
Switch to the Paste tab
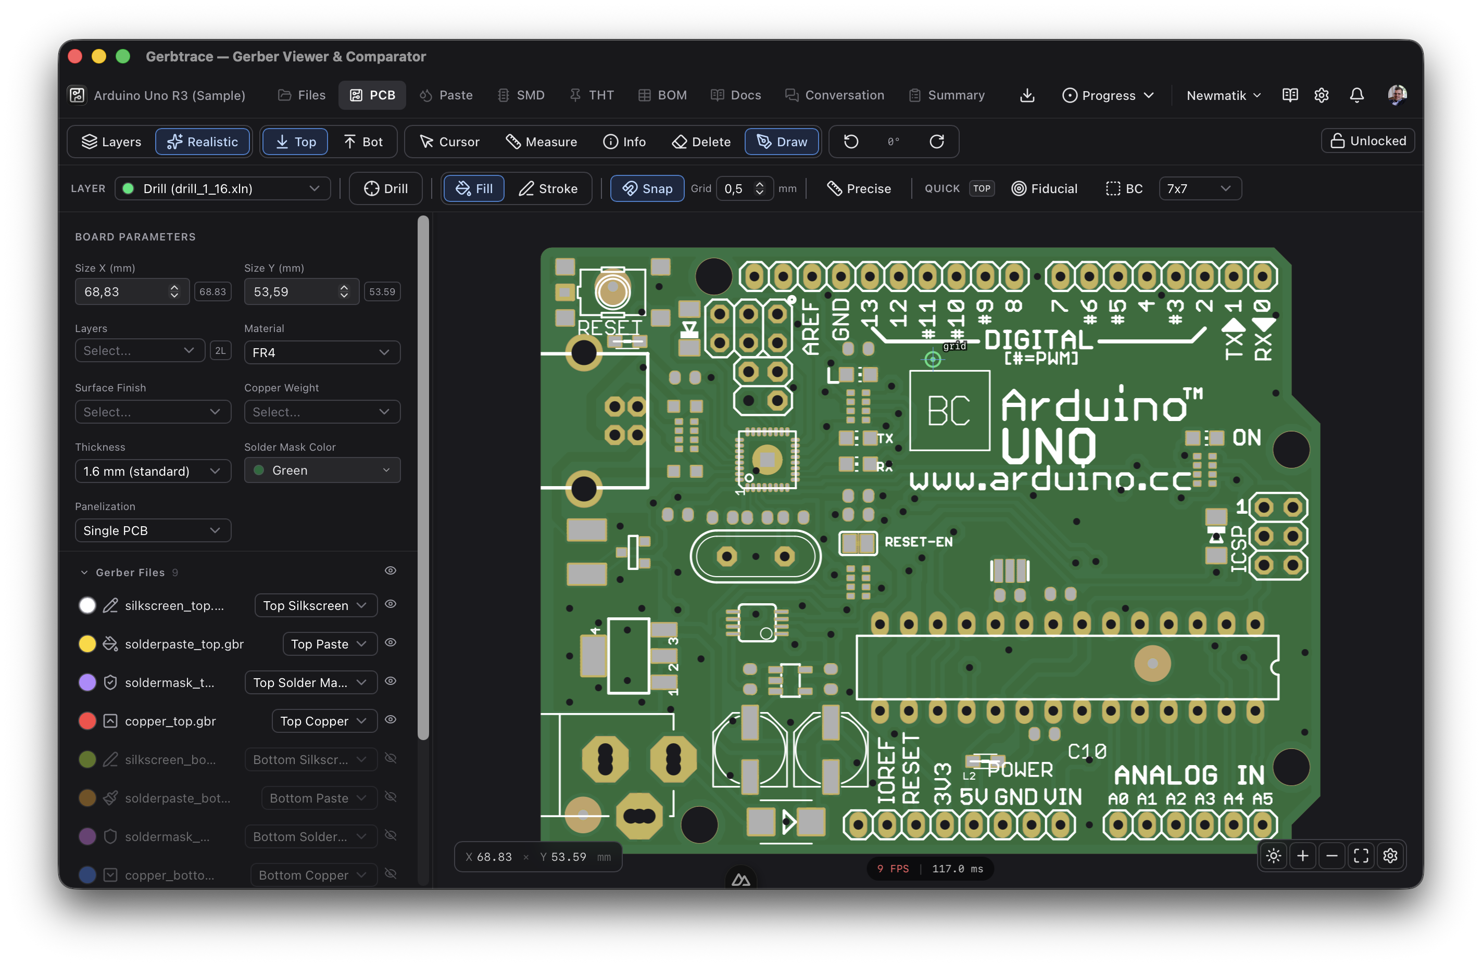pyautogui.click(x=446, y=95)
